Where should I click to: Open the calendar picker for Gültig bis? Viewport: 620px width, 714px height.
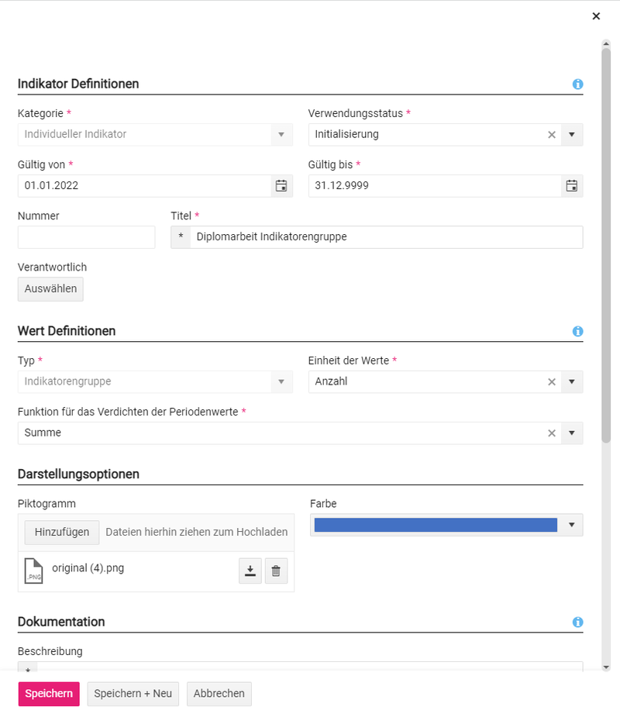pyautogui.click(x=571, y=186)
